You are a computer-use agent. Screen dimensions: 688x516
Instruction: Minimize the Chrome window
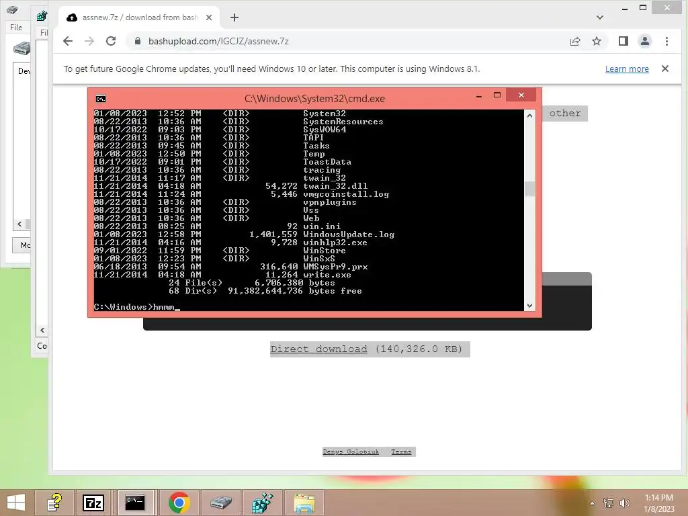pos(625,8)
